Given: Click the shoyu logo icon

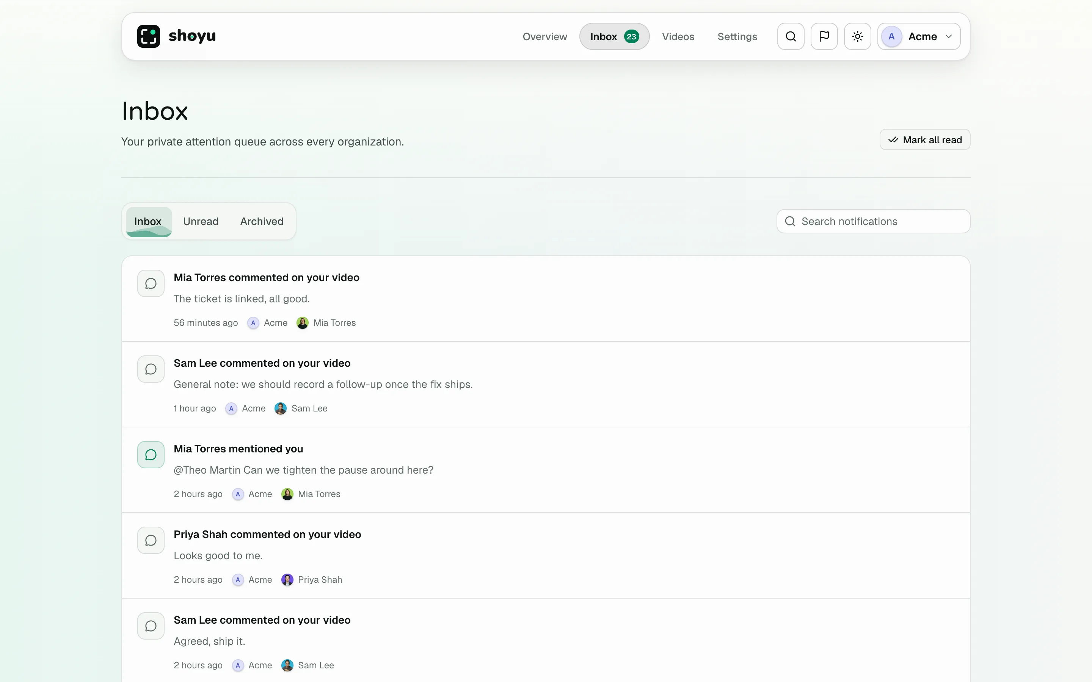Looking at the screenshot, I should [x=149, y=36].
